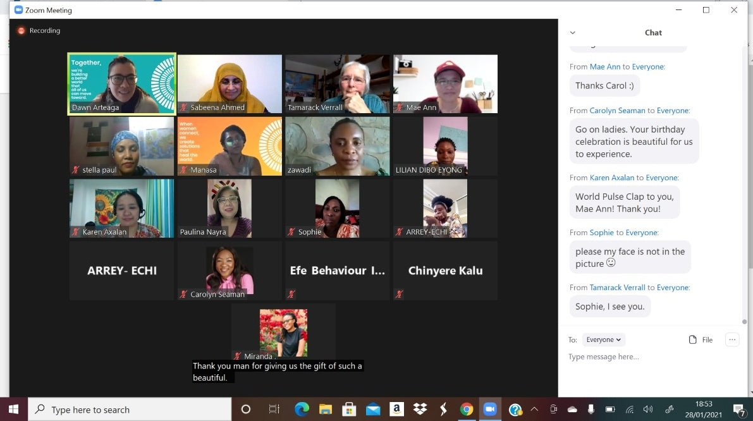This screenshot has width=753, height=421.
Task: Click the muted microphone icon on Sabeena Ahmed
Action: pos(184,107)
